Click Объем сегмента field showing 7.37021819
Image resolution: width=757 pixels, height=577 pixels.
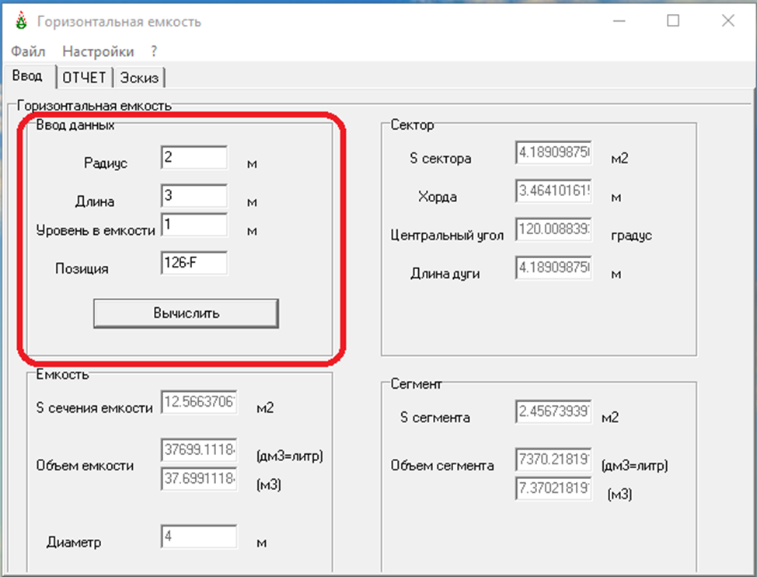point(553,488)
